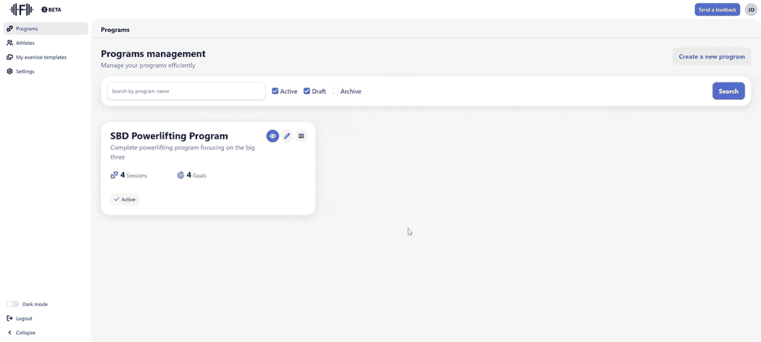The image size is (761, 342).
Task: Open the hamburger menu on program card
Action: point(302,136)
